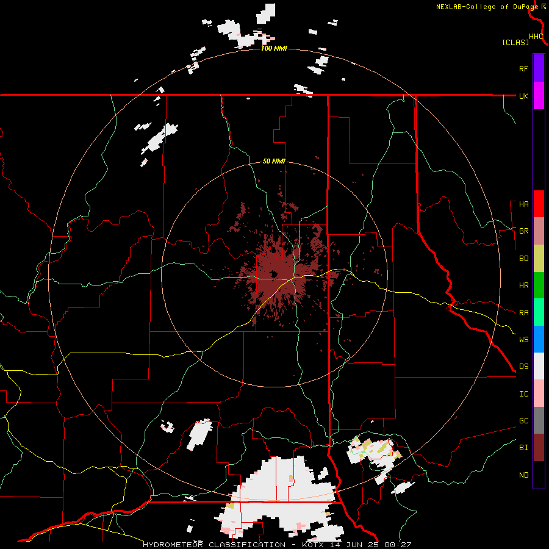Click the ND black legend color swatch
Image resolution: width=549 pixels, height=549 pixels.
(x=539, y=475)
